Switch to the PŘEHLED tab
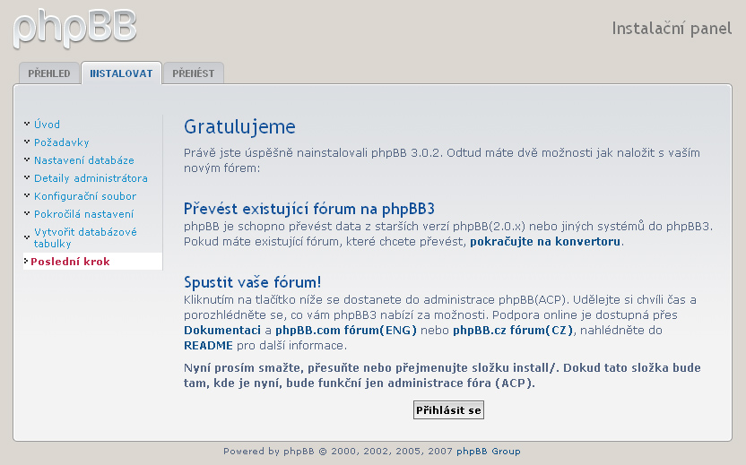This screenshot has height=465, width=746. point(49,73)
